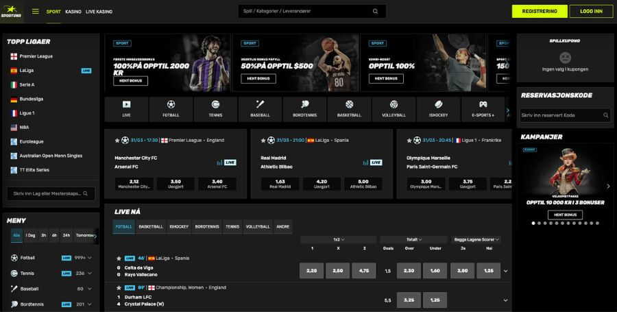Screen dimensions: 617x312
Task: Advance Kampanjer carousel with right arrow
Action: click(608, 186)
